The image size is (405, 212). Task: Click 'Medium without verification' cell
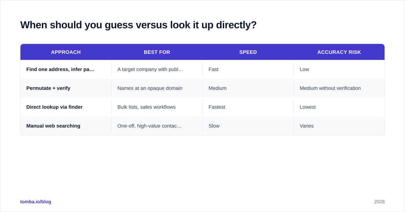(339, 88)
